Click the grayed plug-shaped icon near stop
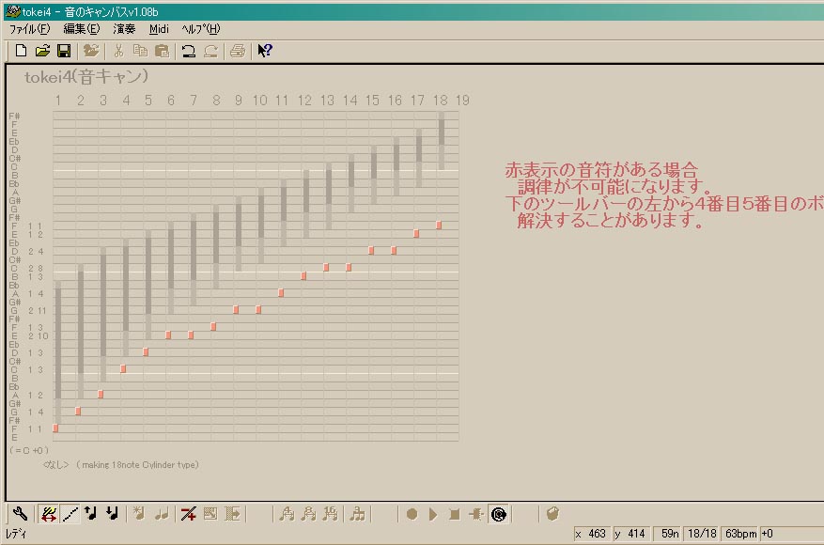Screen dimensions: 824x545 coord(476,513)
